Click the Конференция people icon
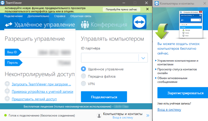Screen dimensions: 208x121 (x=85, y=24)
